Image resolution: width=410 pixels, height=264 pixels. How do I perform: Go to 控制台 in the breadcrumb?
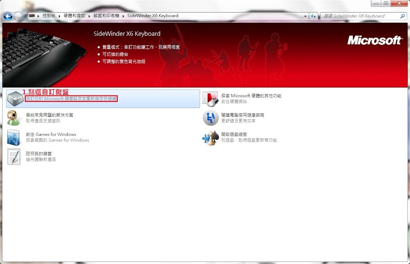pos(49,16)
